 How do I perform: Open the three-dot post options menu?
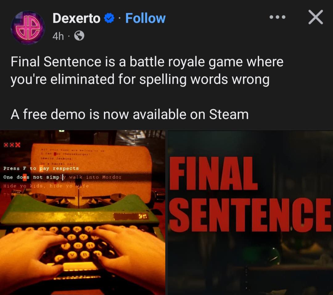[x=277, y=17]
